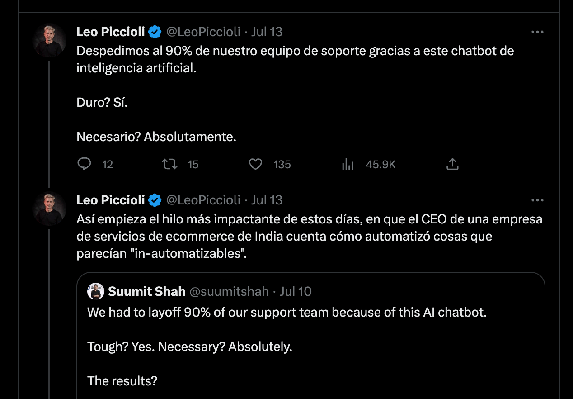Screen dimensions: 573x399
Task: Open view analytics bar chart icon
Action: point(348,164)
